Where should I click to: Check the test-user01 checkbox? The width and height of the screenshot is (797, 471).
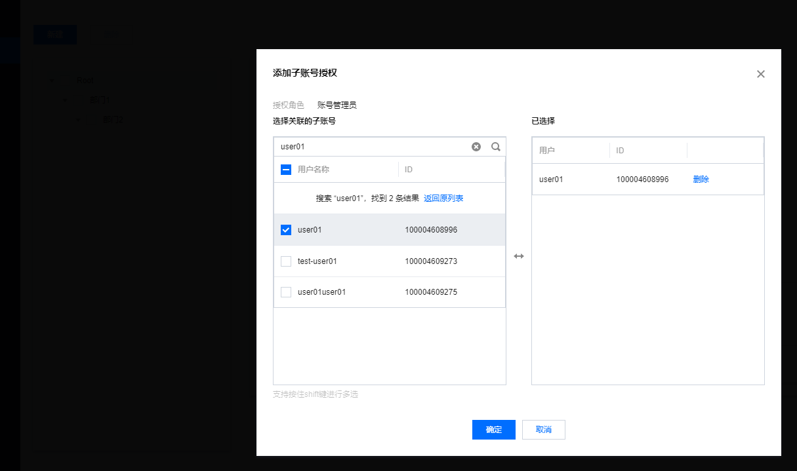pyautogui.click(x=286, y=261)
